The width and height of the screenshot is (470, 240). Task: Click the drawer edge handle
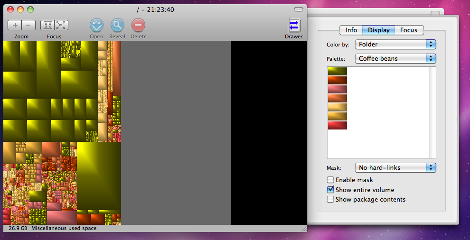(x=457, y=120)
